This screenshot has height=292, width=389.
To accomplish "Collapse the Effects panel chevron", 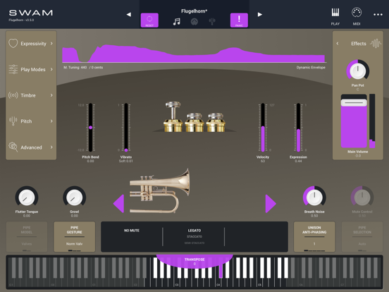I will (x=338, y=44).
